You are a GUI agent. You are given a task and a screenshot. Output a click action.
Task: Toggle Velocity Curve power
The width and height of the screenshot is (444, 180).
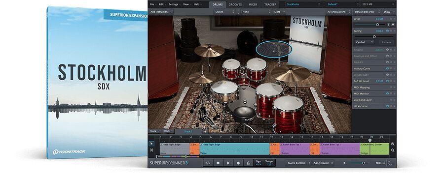[387, 68]
